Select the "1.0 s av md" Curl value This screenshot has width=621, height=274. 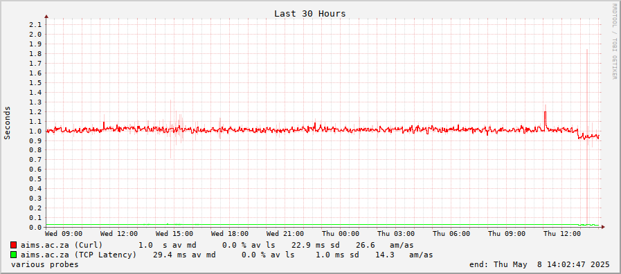click(x=167, y=245)
